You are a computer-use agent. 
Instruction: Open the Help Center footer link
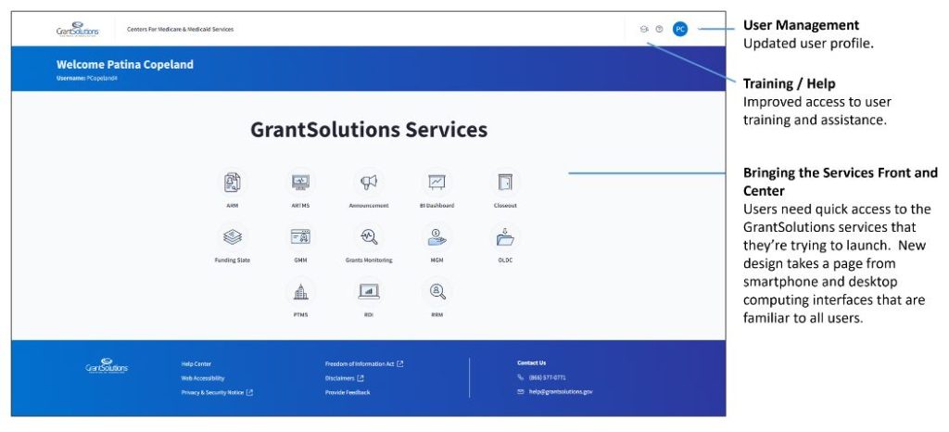[196, 363]
